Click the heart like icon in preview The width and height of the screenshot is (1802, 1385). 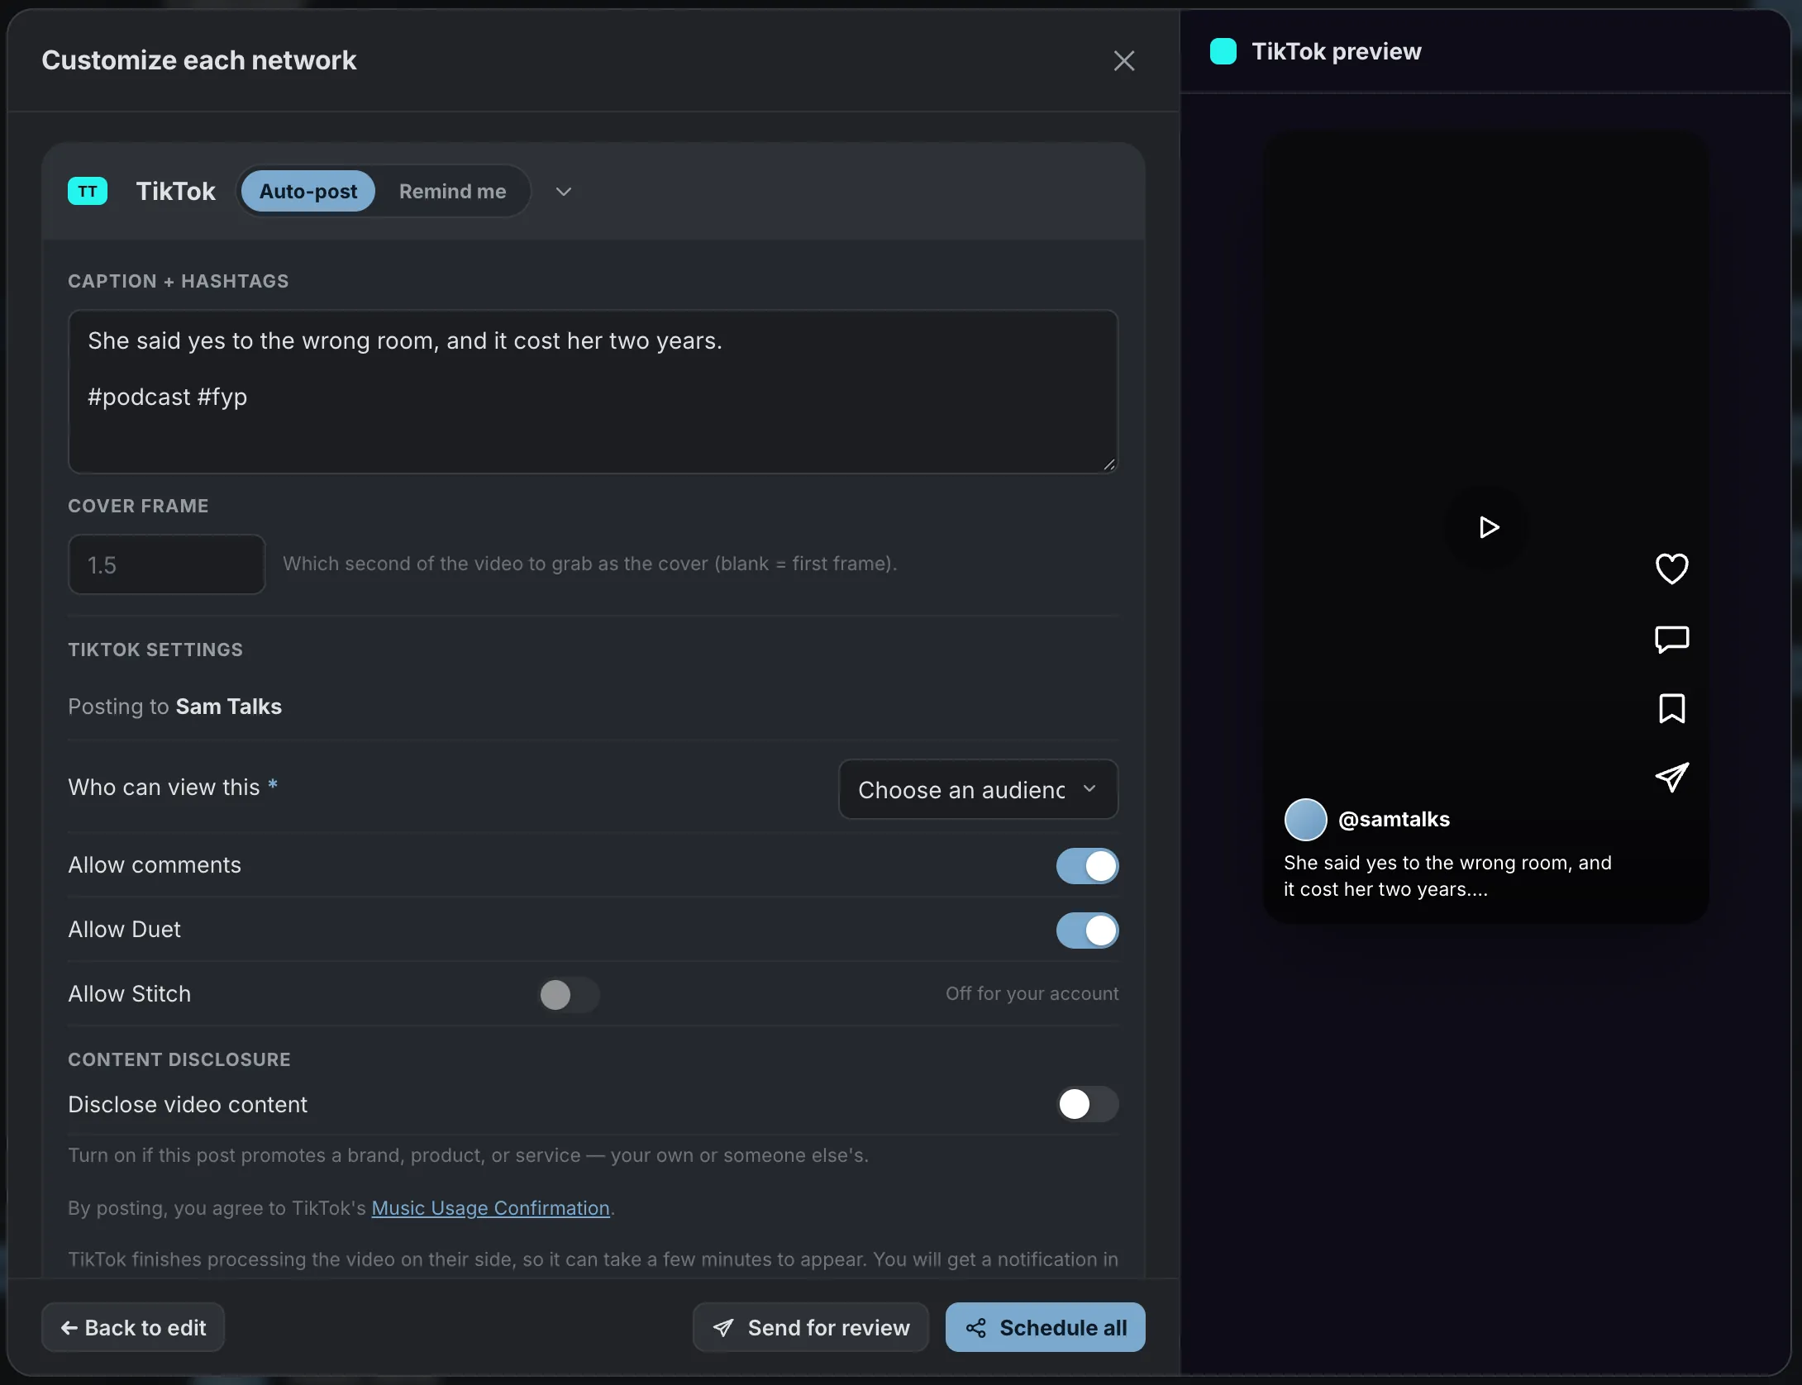(x=1671, y=569)
